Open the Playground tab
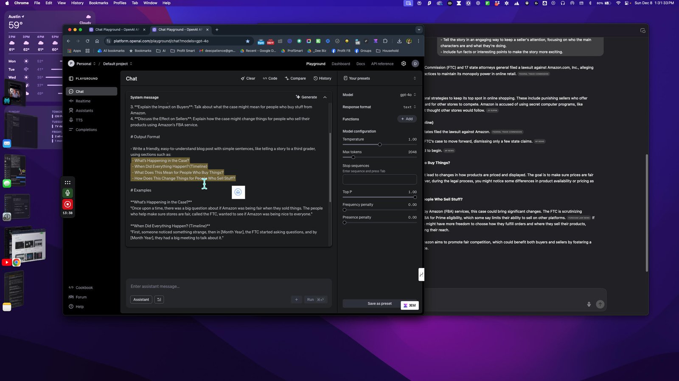This screenshot has width=679, height=381. tap(316, 64)
